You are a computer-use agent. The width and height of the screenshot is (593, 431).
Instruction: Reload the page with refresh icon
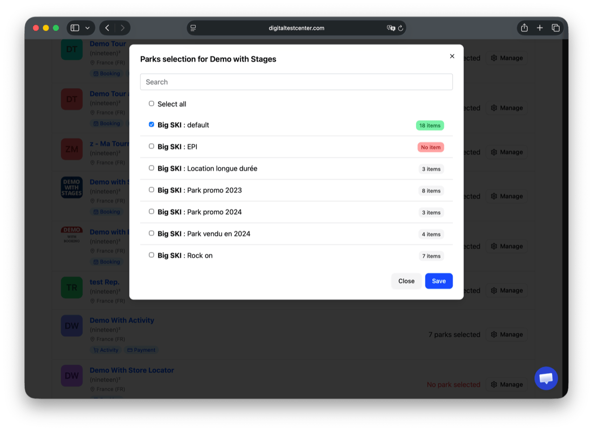(401, 28)
